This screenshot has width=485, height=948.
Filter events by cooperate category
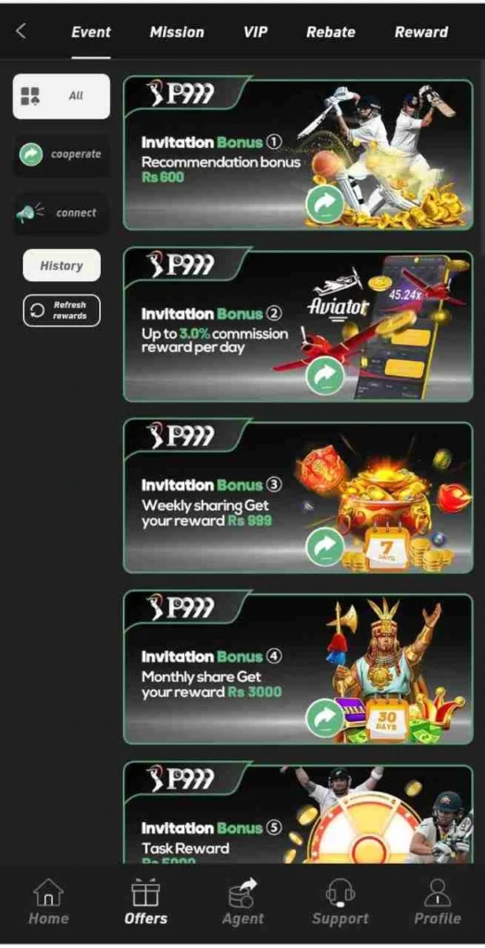(x=62, y=155)
